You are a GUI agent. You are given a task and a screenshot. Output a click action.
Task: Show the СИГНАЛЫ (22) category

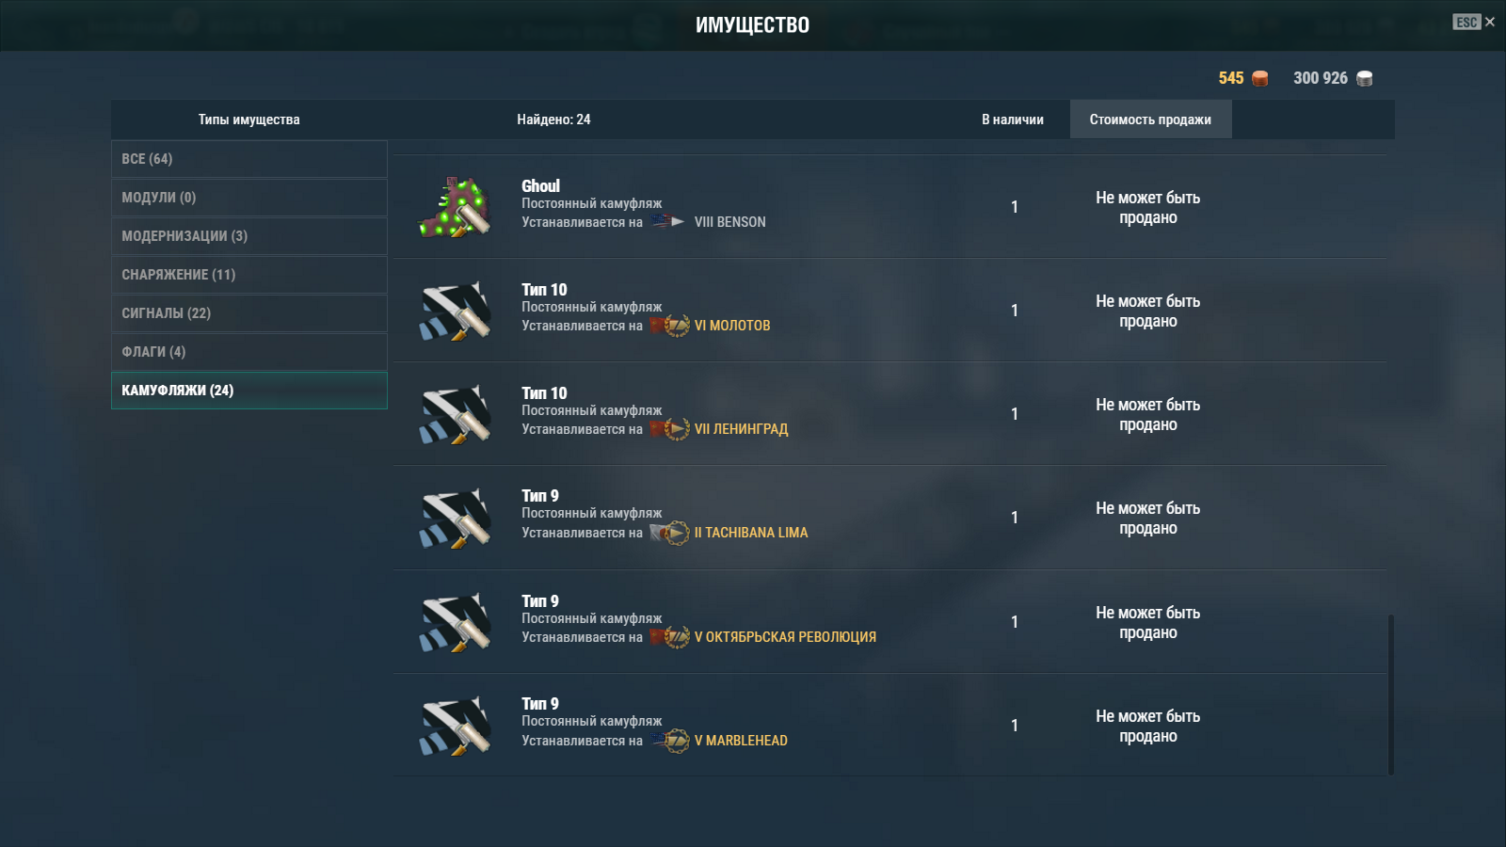(249, 313)
